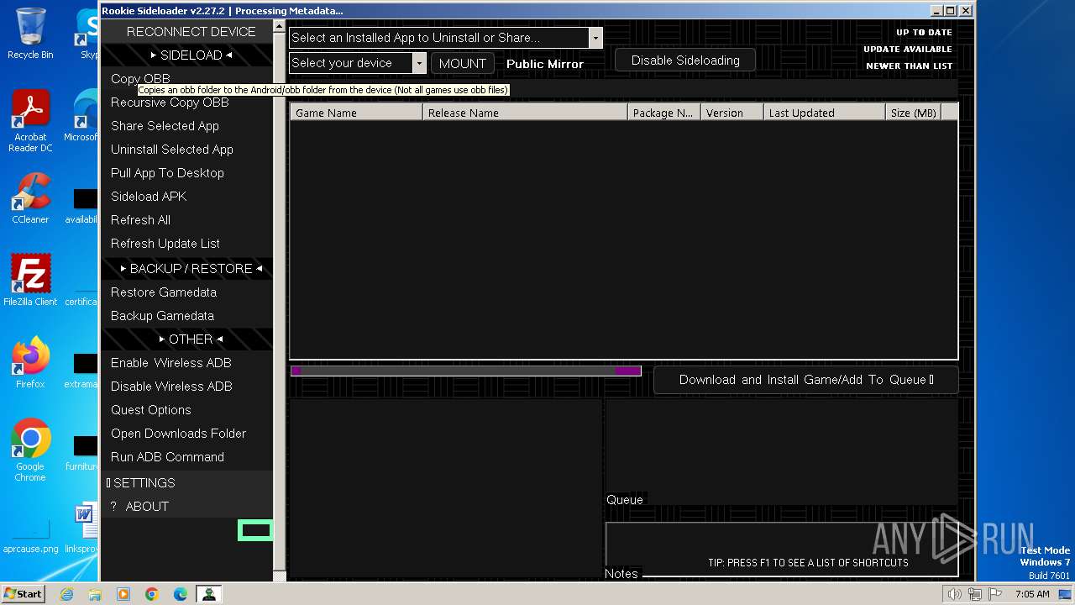This screenshot has width=1075, height=605.
Task: Launch Acrobat Reader DC from desktop
Action: coord(30,121)
